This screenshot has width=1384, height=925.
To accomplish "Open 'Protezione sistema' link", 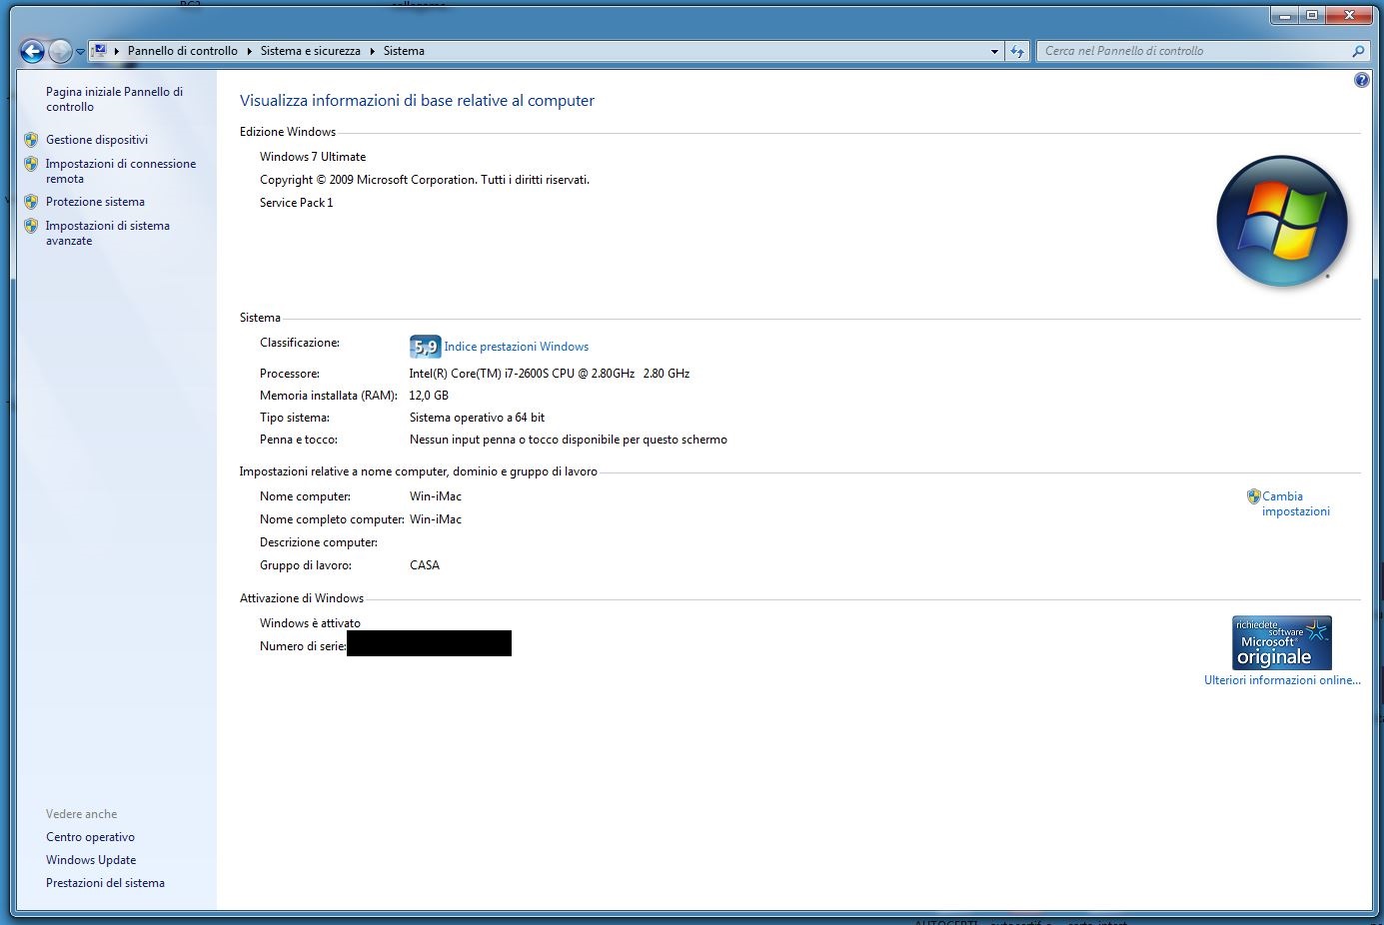I will 95,202.
